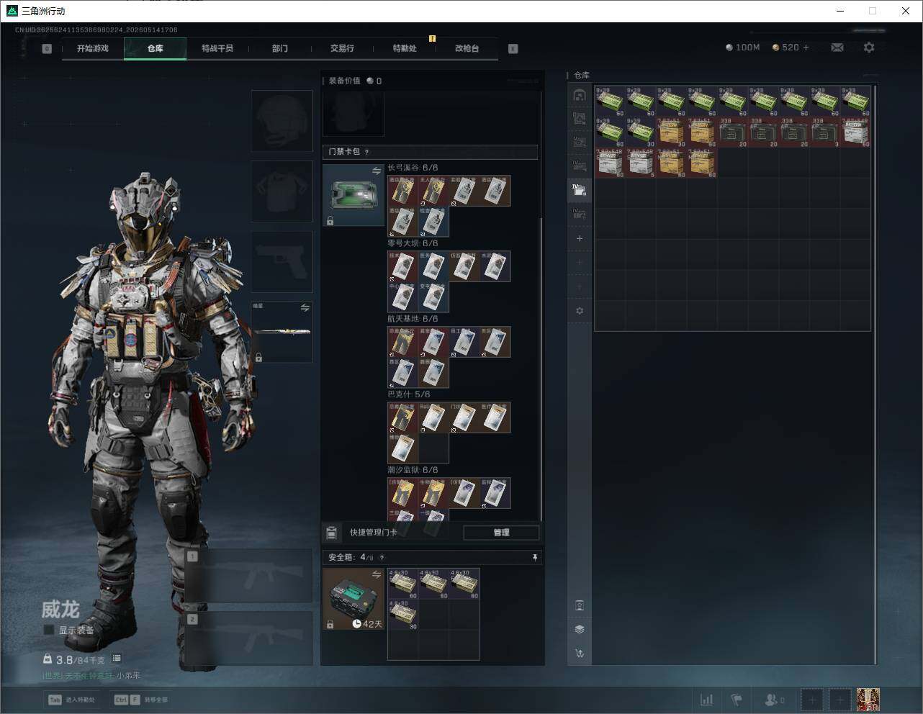The width and height of the screenshot is (923, 714).
Task: Open the 部门 tab
Action: click(x=280, y=48)
